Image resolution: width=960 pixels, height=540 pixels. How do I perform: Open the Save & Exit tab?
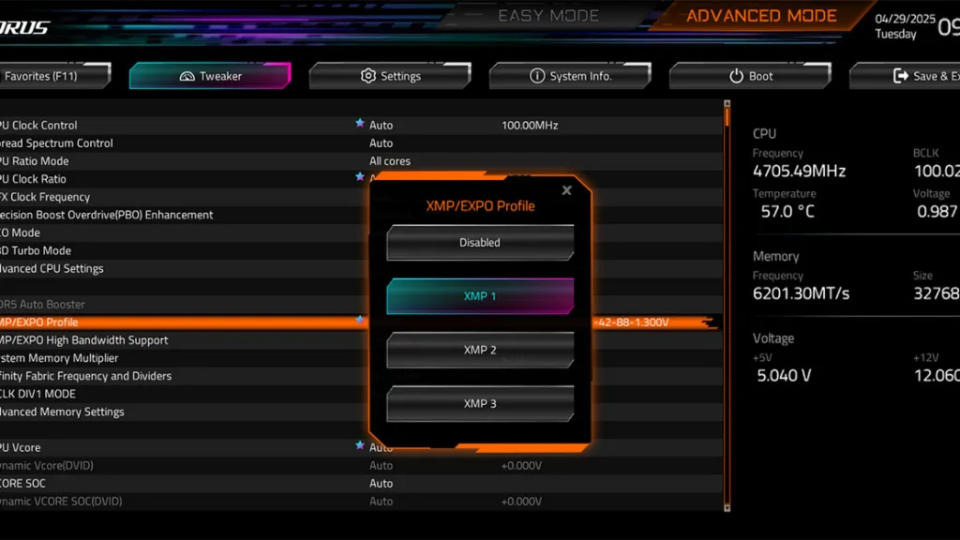(905, 76)
